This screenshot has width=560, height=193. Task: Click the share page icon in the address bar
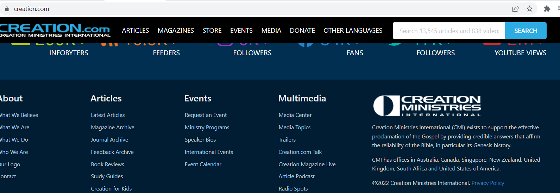(x=515, y=9)
